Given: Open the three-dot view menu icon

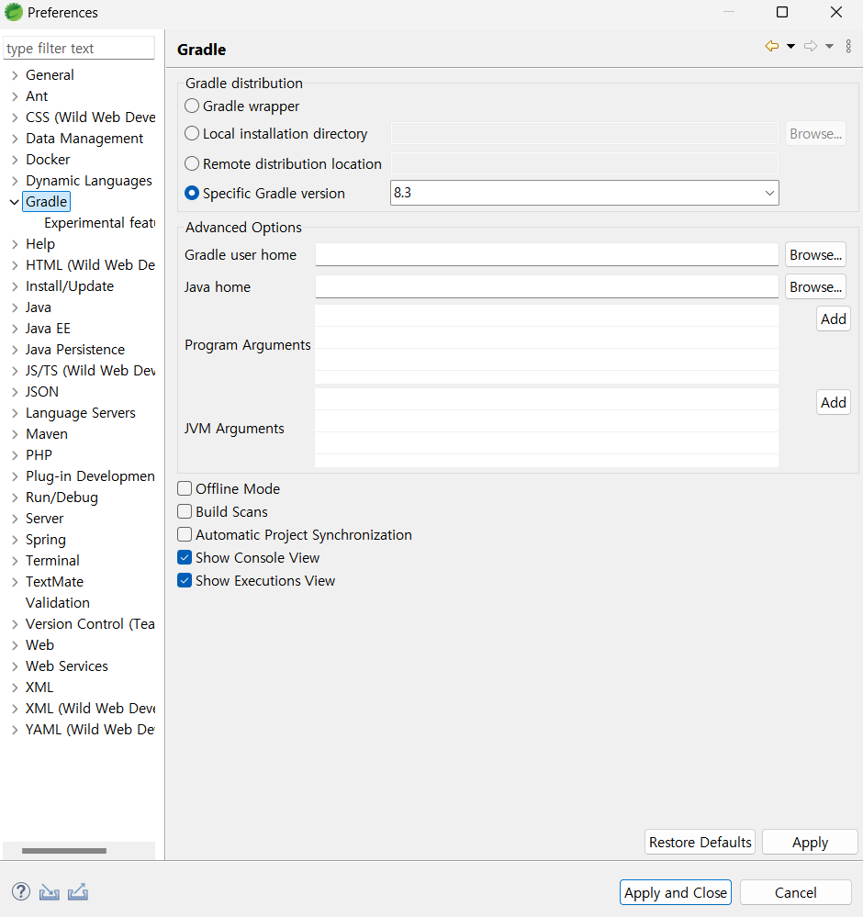Looking at the screenshot, I should pos(848,46).
